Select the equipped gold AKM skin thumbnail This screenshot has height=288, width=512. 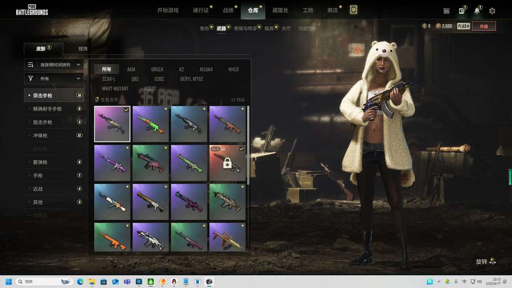(112, 124)
